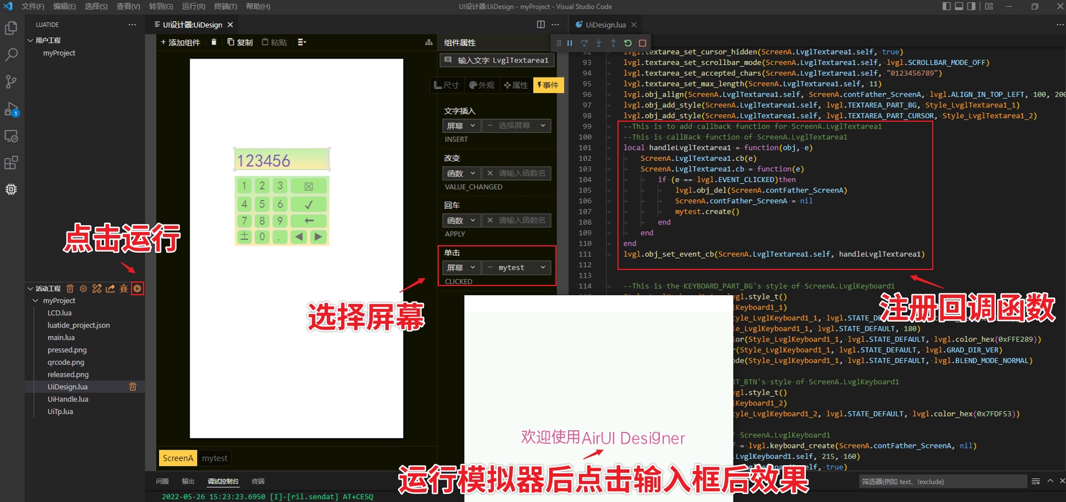
Task: Click the export share icon in active project toolbar
Action: tap(110, 288)
